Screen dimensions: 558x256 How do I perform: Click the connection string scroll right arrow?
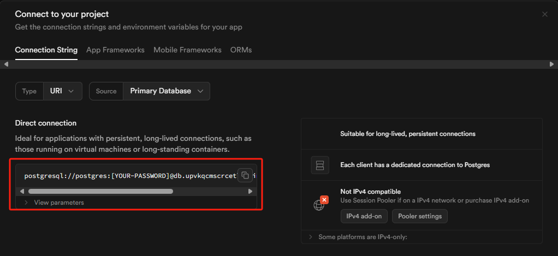coord(250,191)
